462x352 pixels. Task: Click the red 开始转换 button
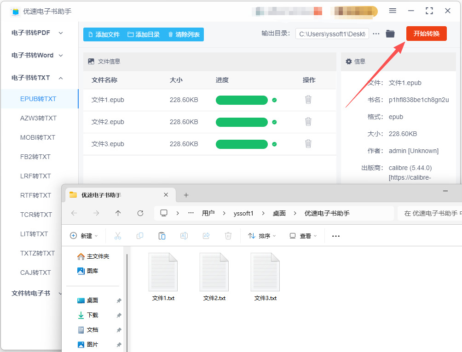pyautogui.click(x=427, y=34)
